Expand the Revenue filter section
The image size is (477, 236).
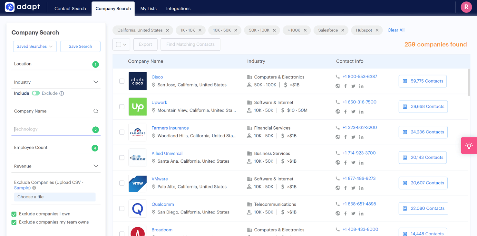(x=96, y=166)
